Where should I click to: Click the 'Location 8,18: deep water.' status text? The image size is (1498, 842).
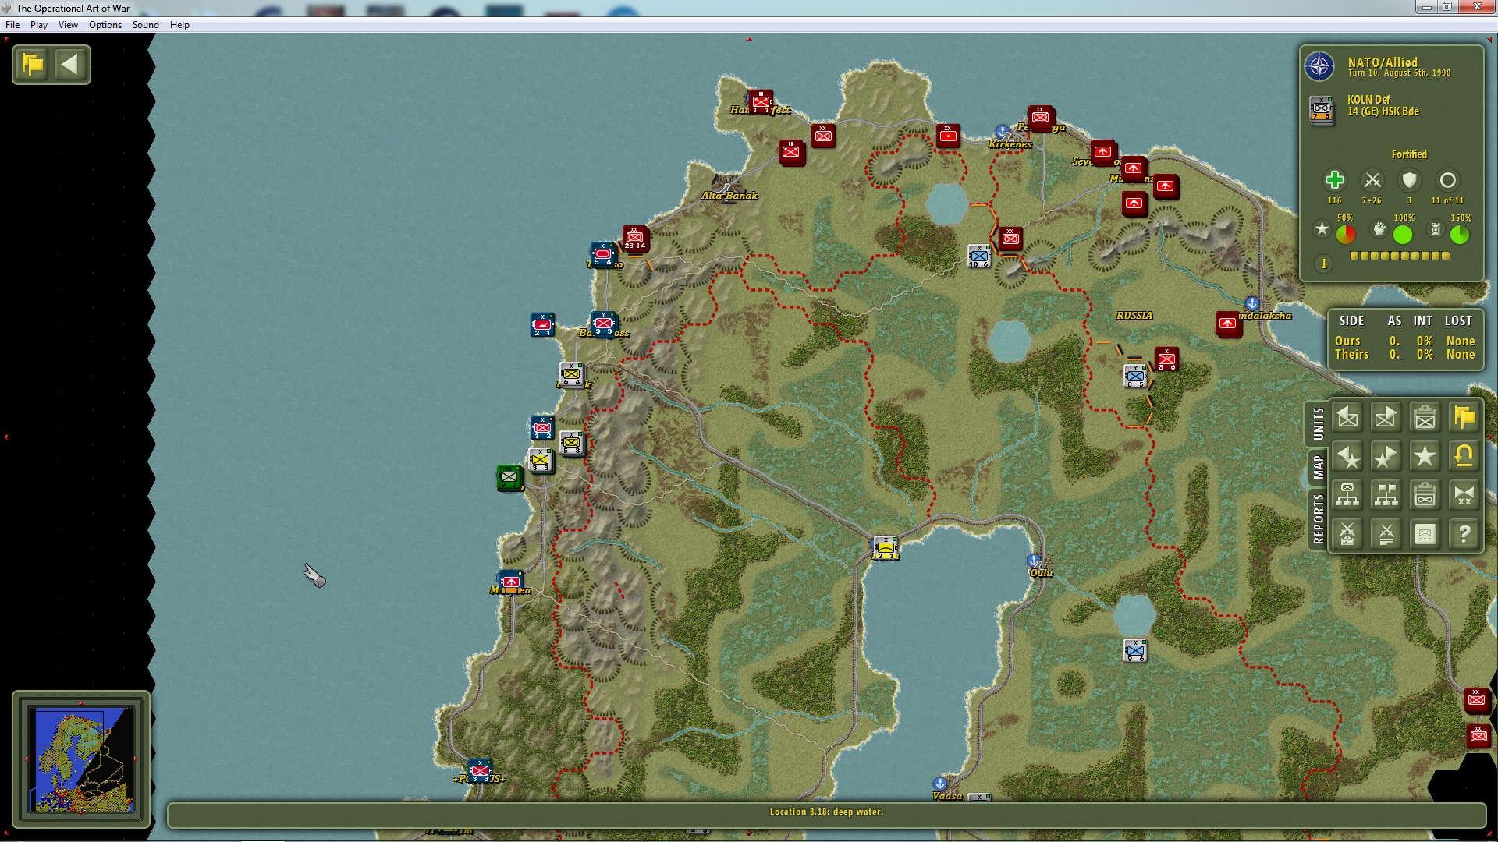pyautogui.click(x=826, y=812)
